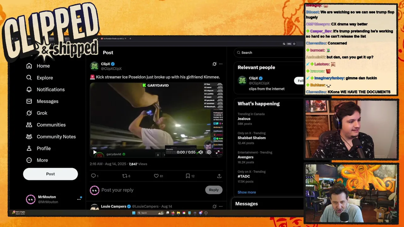Click the Community Notes people icon

coord(29,137)
